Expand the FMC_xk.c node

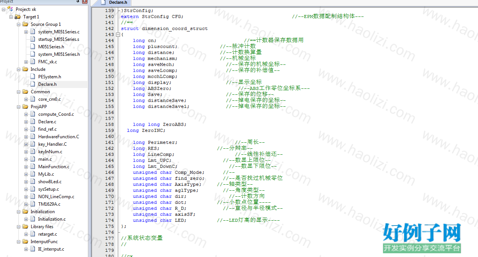(x=26, y=62)
